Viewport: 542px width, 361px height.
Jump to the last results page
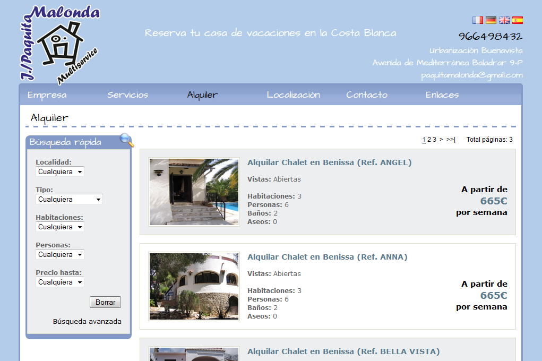pos(451,140)
